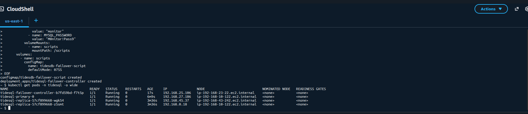528x114 pixels.
Task: Click the IP address 192.168.27.186
Action: tap(177, 97)
